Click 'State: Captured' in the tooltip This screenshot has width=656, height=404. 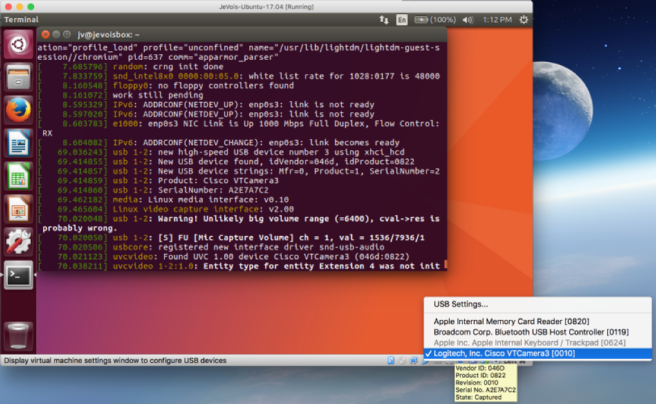[x=478, y=397]
